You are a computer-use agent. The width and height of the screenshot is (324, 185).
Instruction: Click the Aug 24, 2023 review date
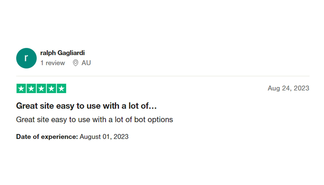(289, 88)
